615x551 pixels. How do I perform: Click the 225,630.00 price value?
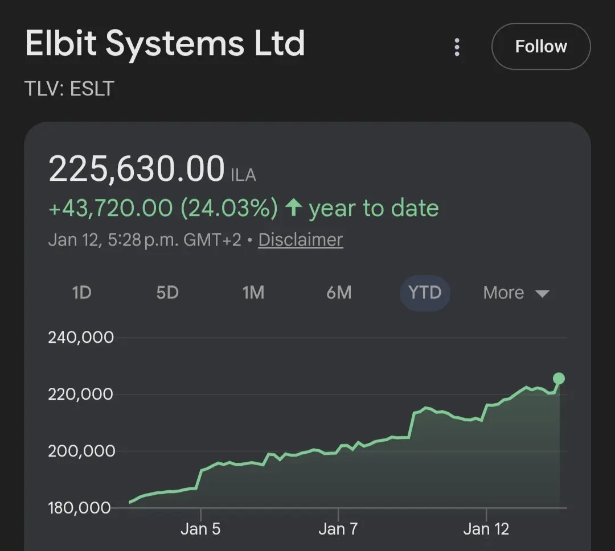tap(137, 169)
